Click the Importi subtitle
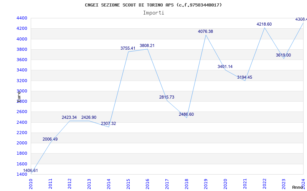This screenshot has height=191, width=307. pos(153,13)
